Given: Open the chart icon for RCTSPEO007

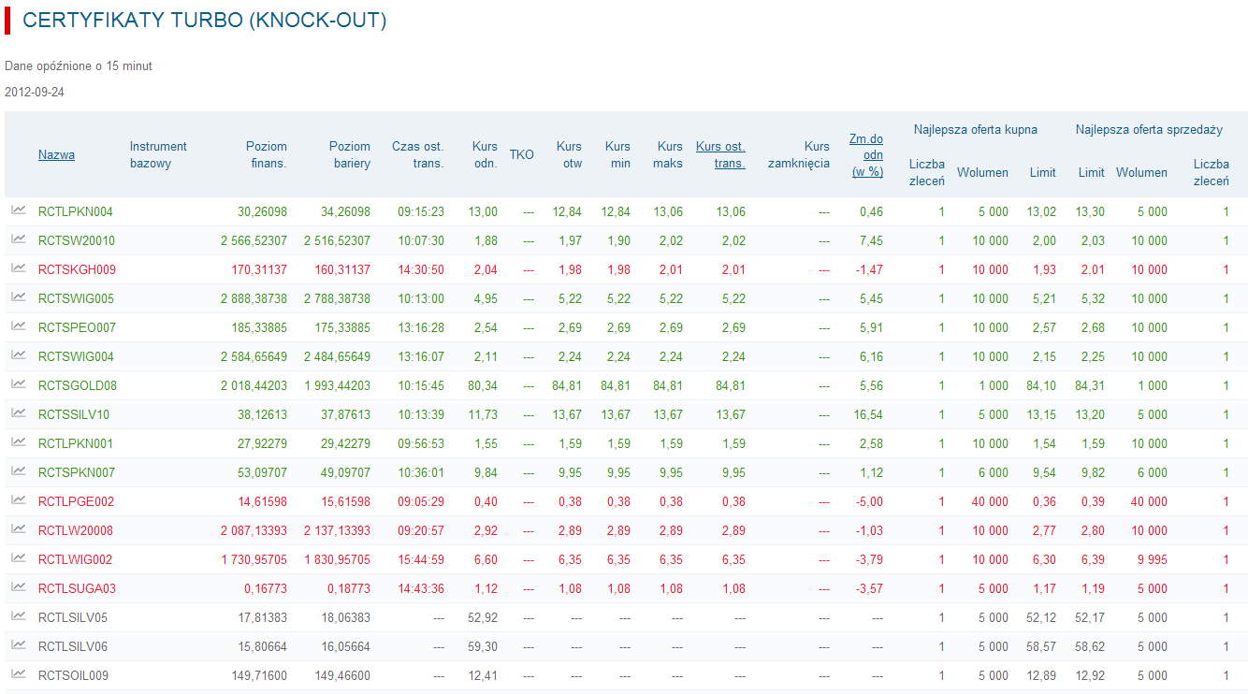Looking at the screenshot, I should [x=19, y=326].
